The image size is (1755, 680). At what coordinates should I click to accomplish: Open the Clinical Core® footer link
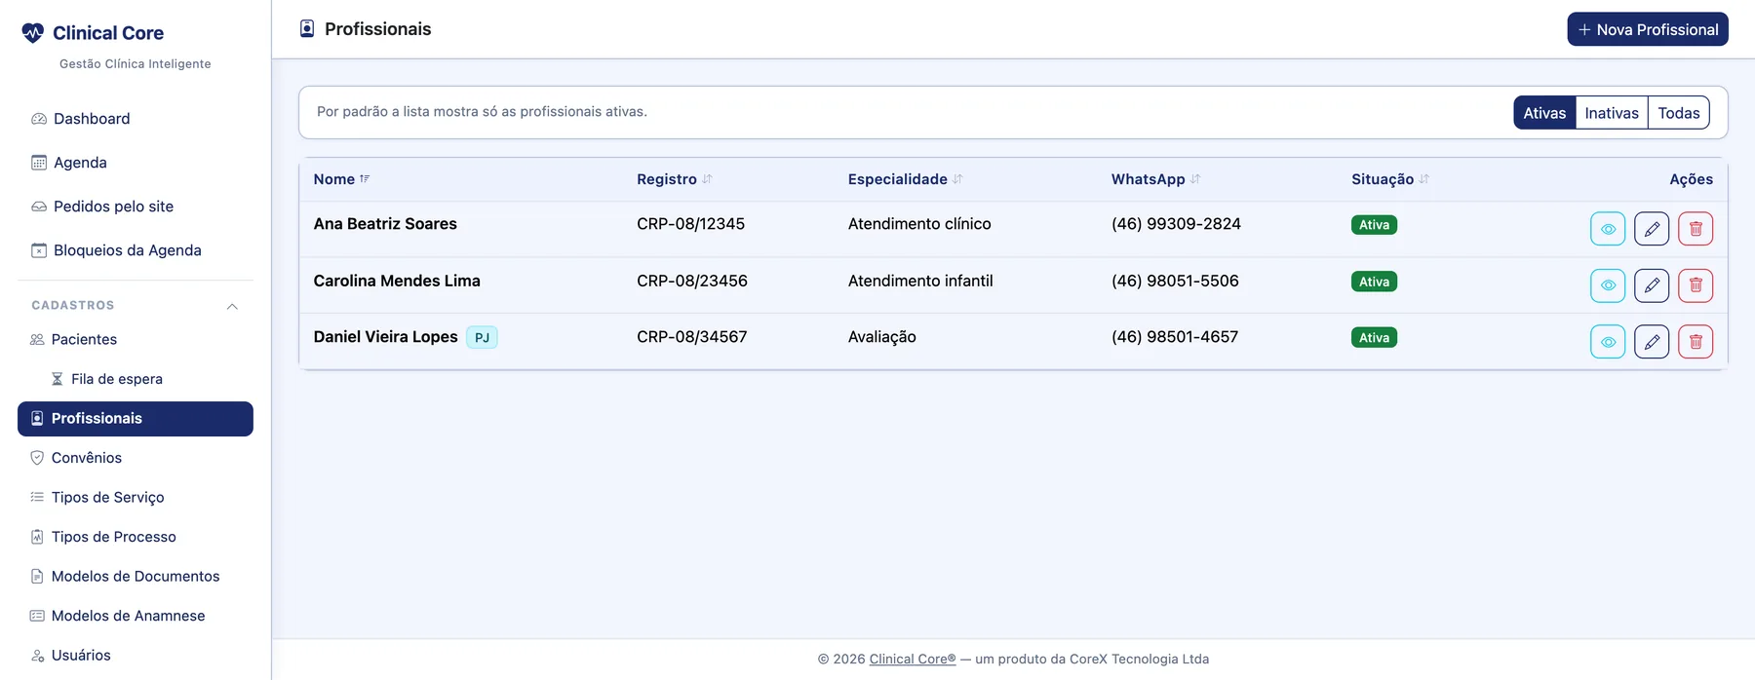pos(913,660)
